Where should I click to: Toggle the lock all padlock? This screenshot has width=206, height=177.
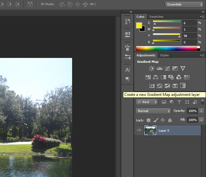tap(170, 120)
